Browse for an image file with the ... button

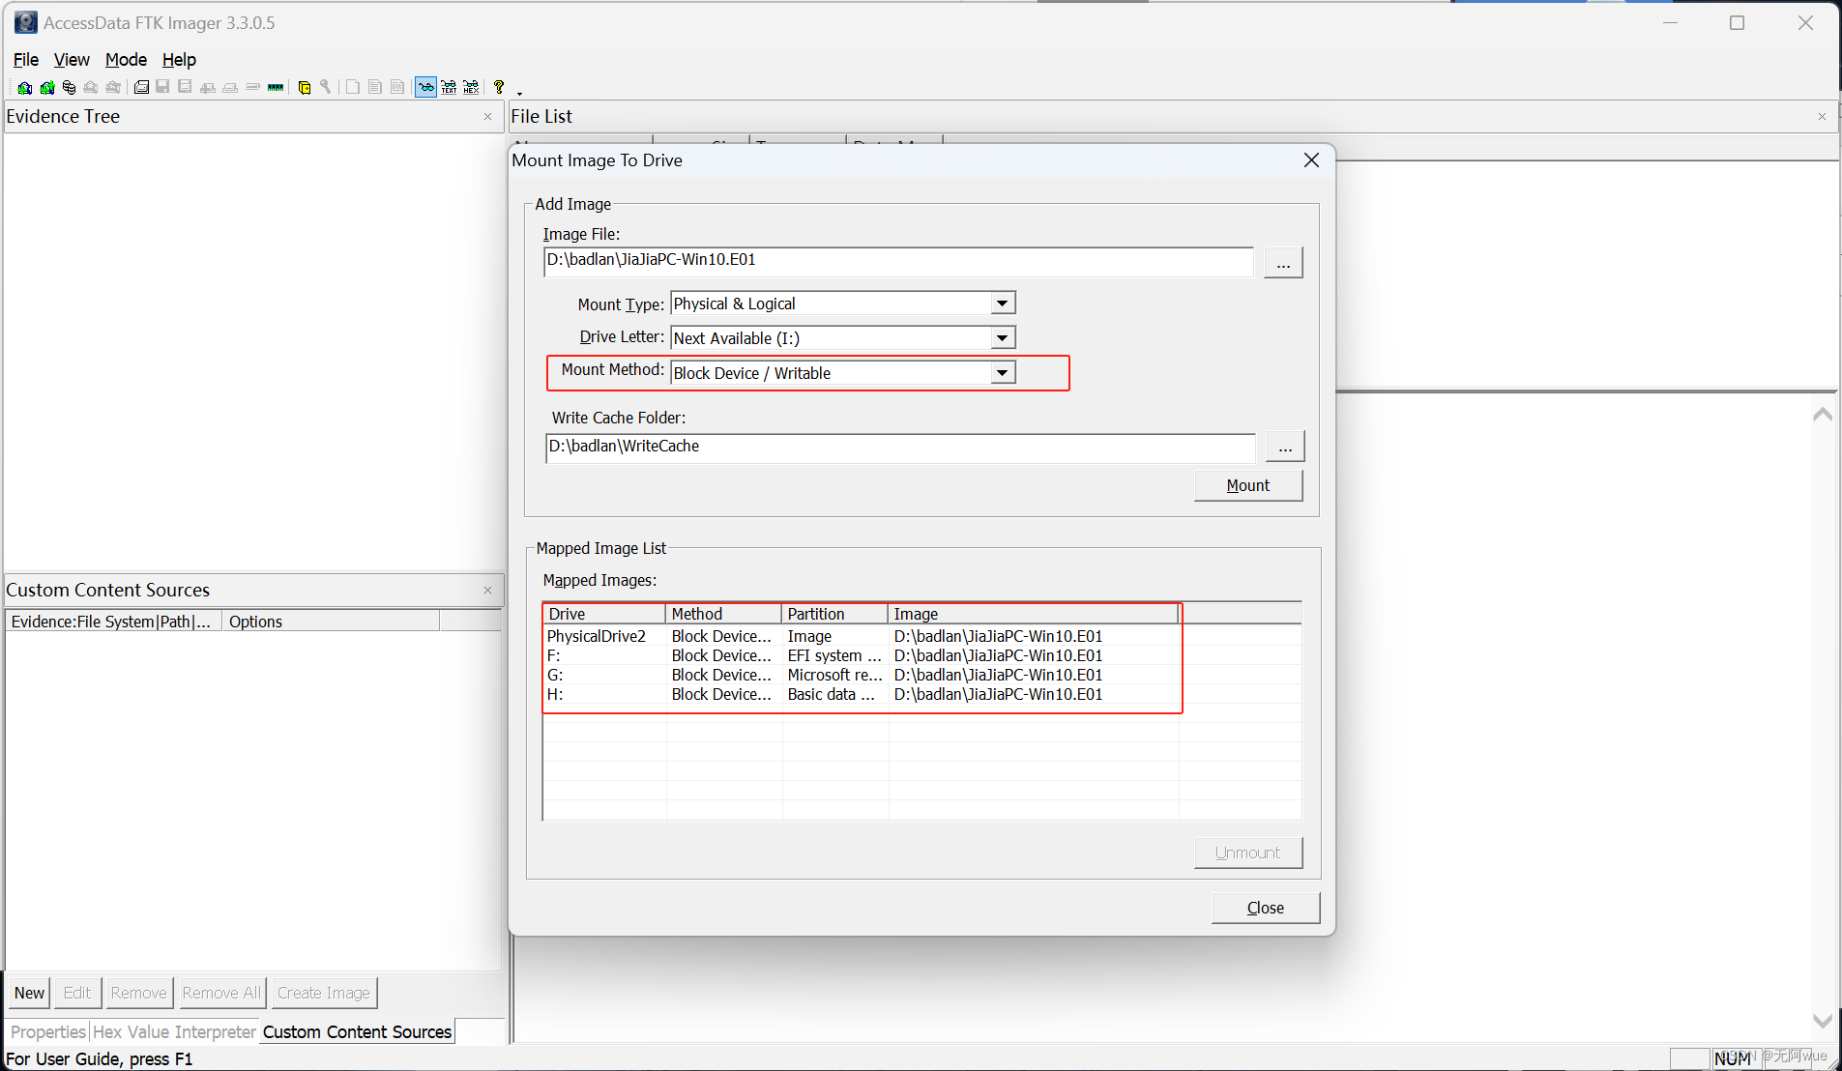coord(1283,263)
